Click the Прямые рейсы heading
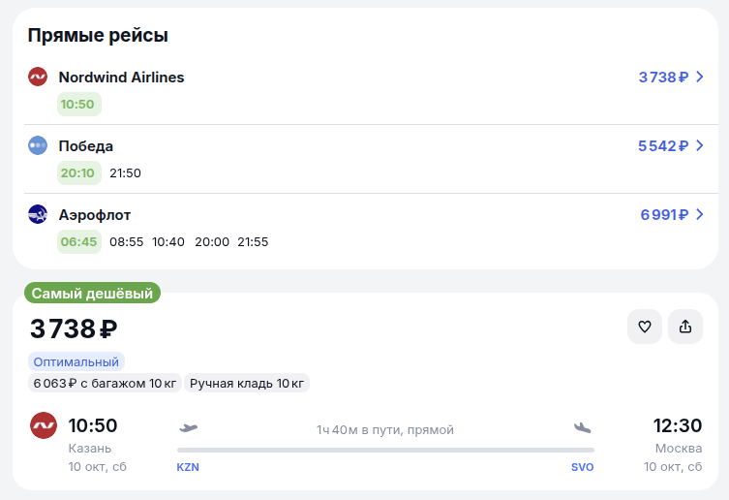 coord(98,36)
